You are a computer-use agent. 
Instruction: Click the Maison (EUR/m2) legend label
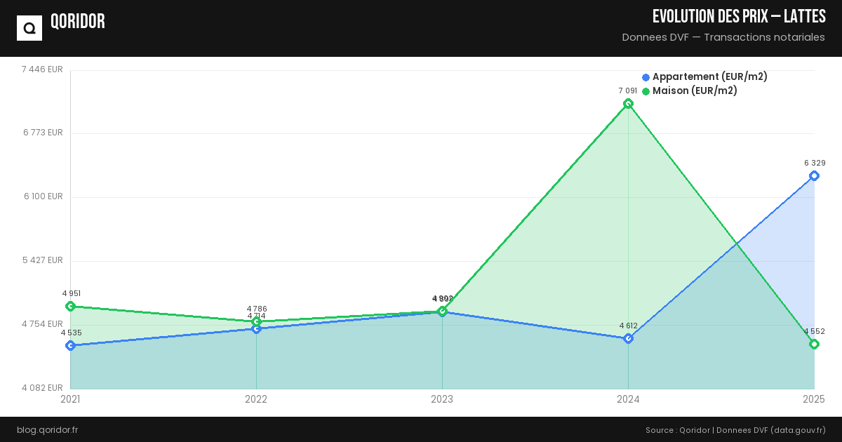coord(695,91)
